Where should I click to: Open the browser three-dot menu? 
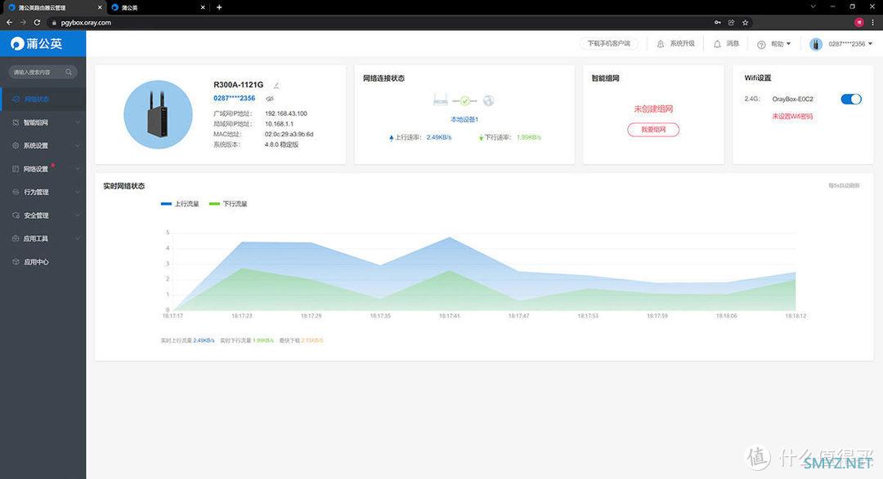click(x=873, y=23)
